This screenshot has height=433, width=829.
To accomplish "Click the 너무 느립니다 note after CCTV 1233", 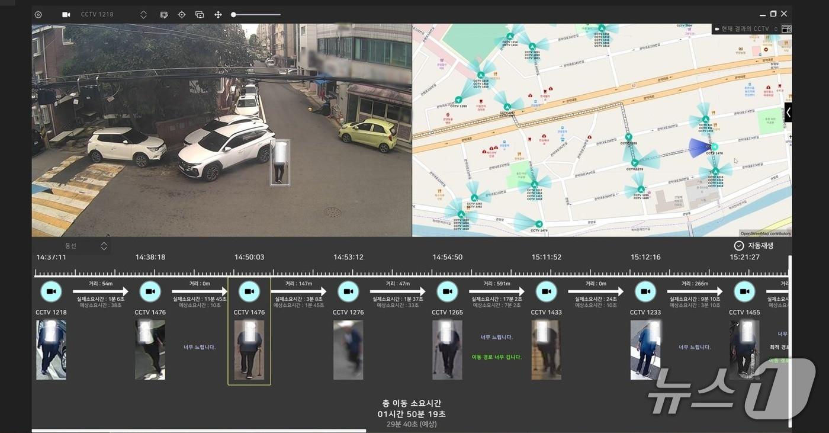I will click(695, 347).
